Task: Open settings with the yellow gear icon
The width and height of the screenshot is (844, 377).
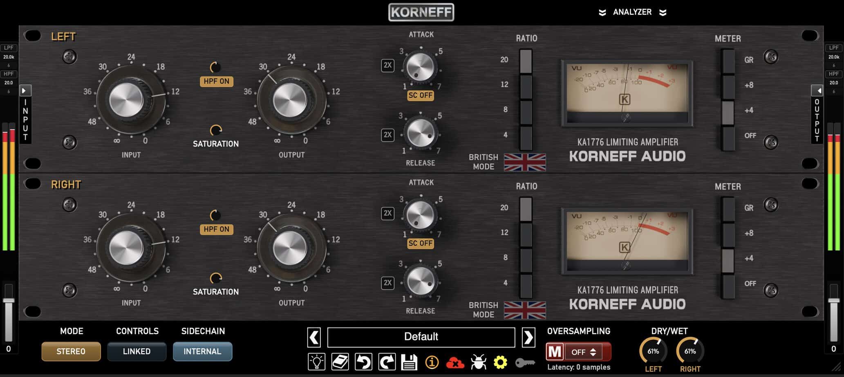Action: click(500, 362)
